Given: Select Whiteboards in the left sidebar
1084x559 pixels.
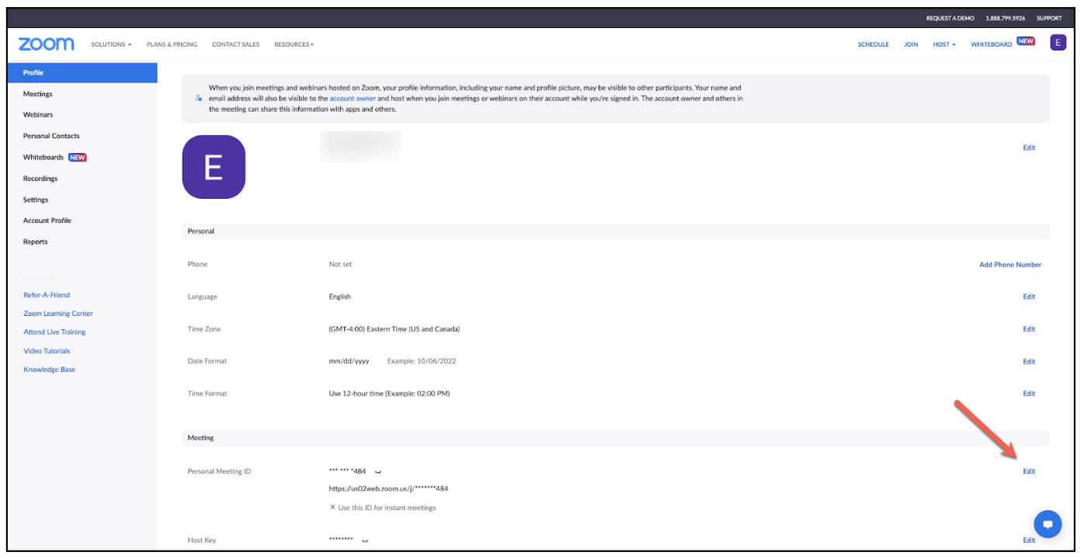Looking at the screenshot, I should (x=43, y=158).
